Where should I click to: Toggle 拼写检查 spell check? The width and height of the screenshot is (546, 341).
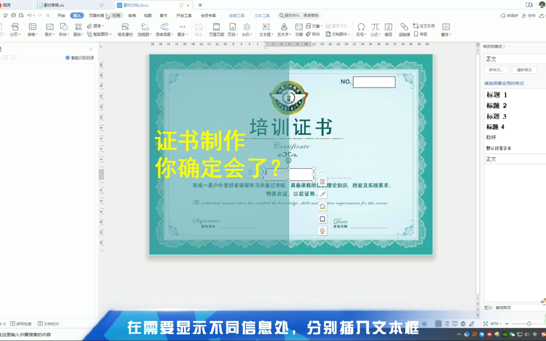21,324
